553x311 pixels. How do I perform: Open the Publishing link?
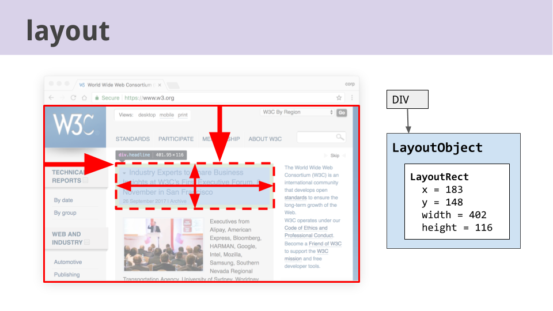tap(67, 274)
